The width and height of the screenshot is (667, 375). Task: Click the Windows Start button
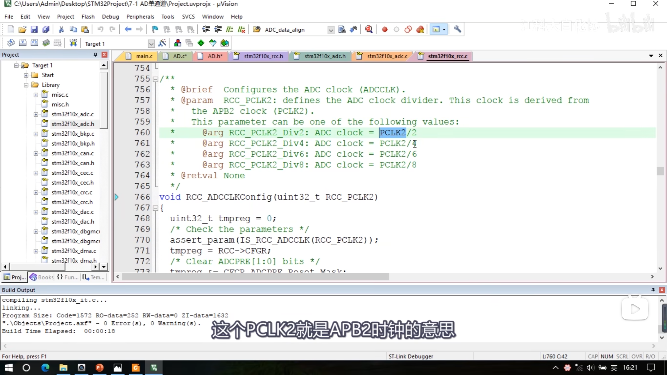click(x=9, y=368)
